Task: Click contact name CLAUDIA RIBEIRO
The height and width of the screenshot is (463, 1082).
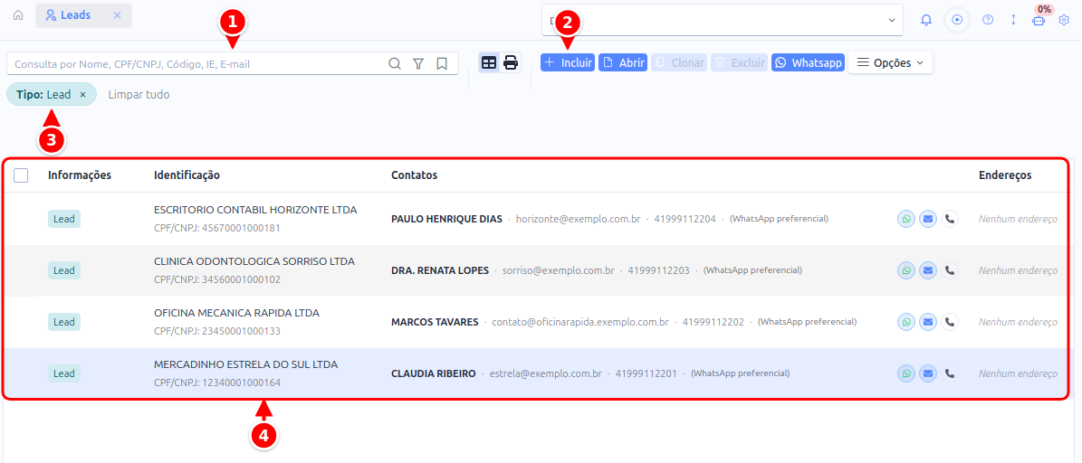Action: 434,373
